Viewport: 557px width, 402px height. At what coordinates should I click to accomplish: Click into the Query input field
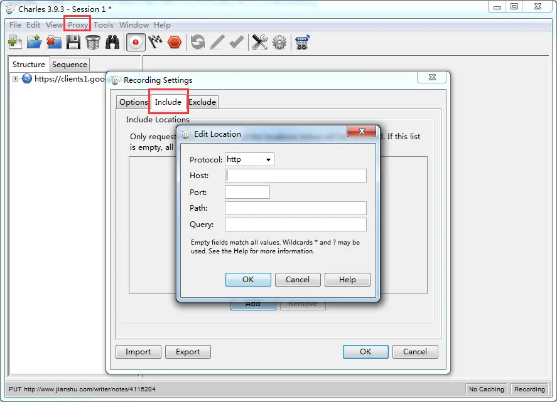click(x=296, y=225)
